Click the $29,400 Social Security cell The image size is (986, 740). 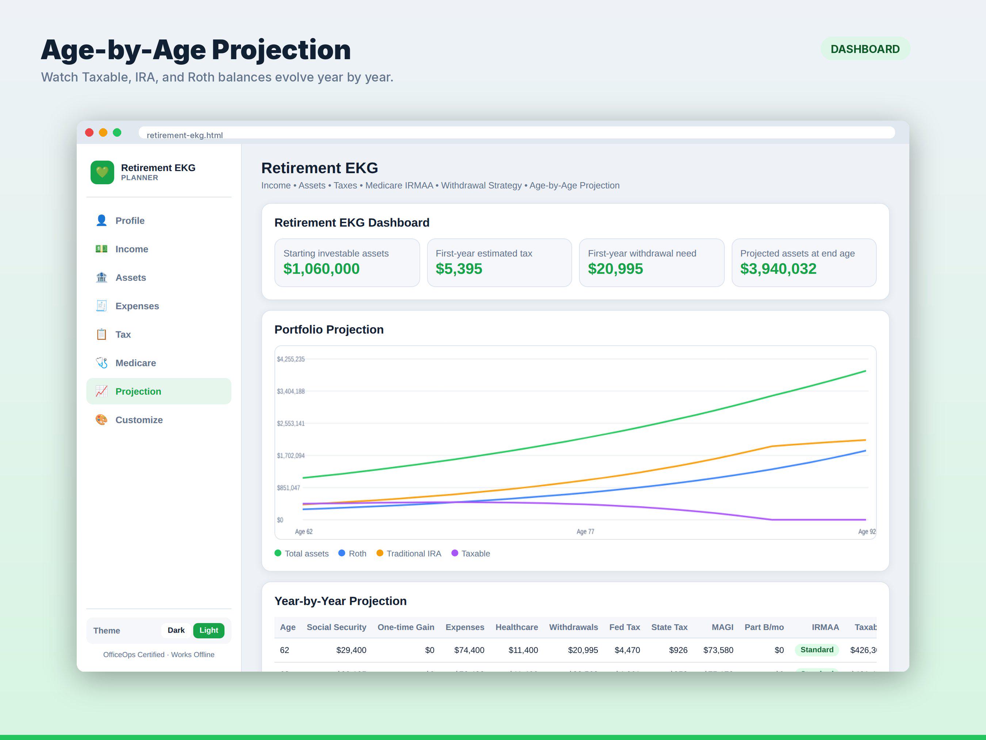(x=351, y=650)
